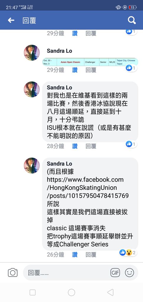Tap the back arrow in header
The image size is (143, 302).
(x=11, y=20)
